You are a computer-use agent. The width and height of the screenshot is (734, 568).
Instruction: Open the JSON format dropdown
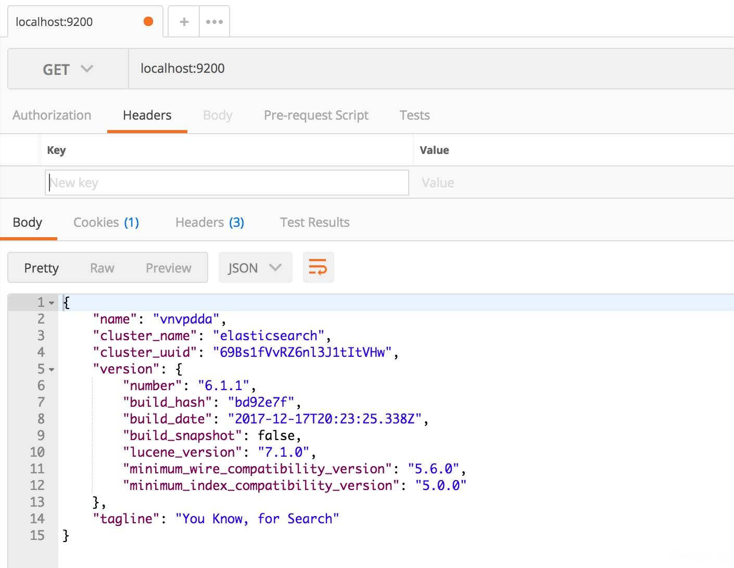[x=255, y=268]
